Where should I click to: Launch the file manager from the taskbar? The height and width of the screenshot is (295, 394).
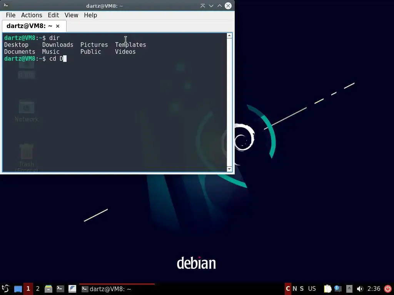[48, 289]
